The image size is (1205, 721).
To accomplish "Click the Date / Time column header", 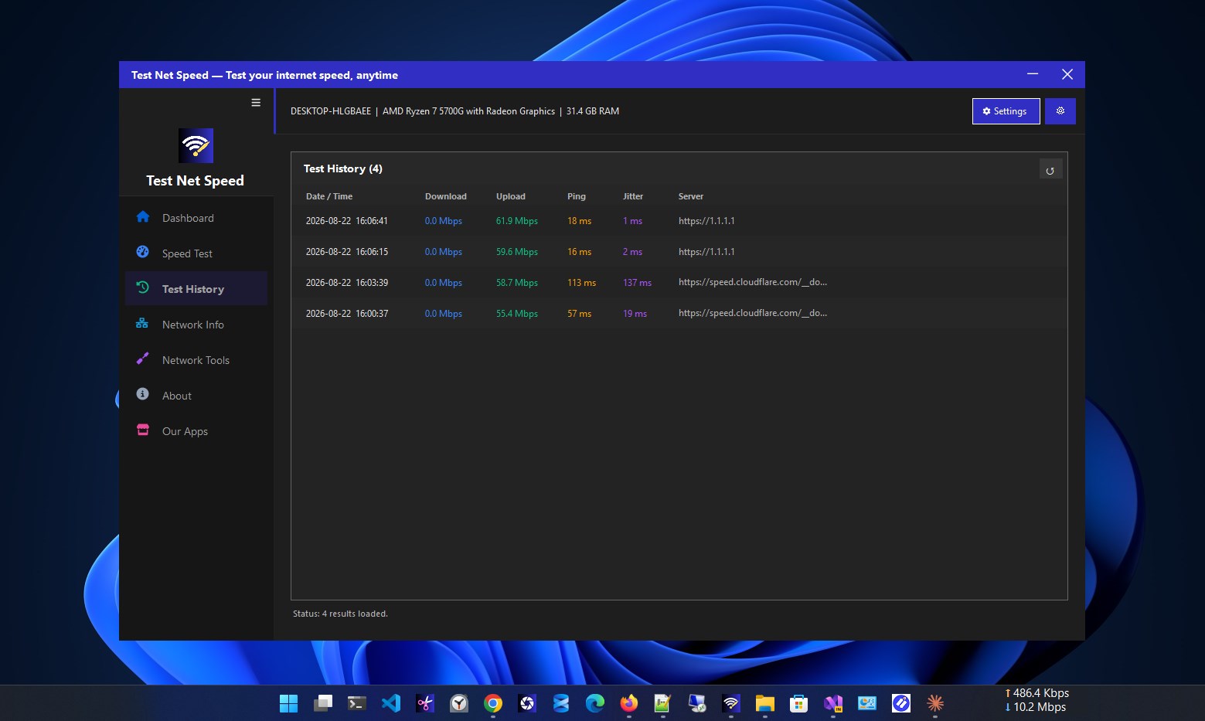I will 329,196.
